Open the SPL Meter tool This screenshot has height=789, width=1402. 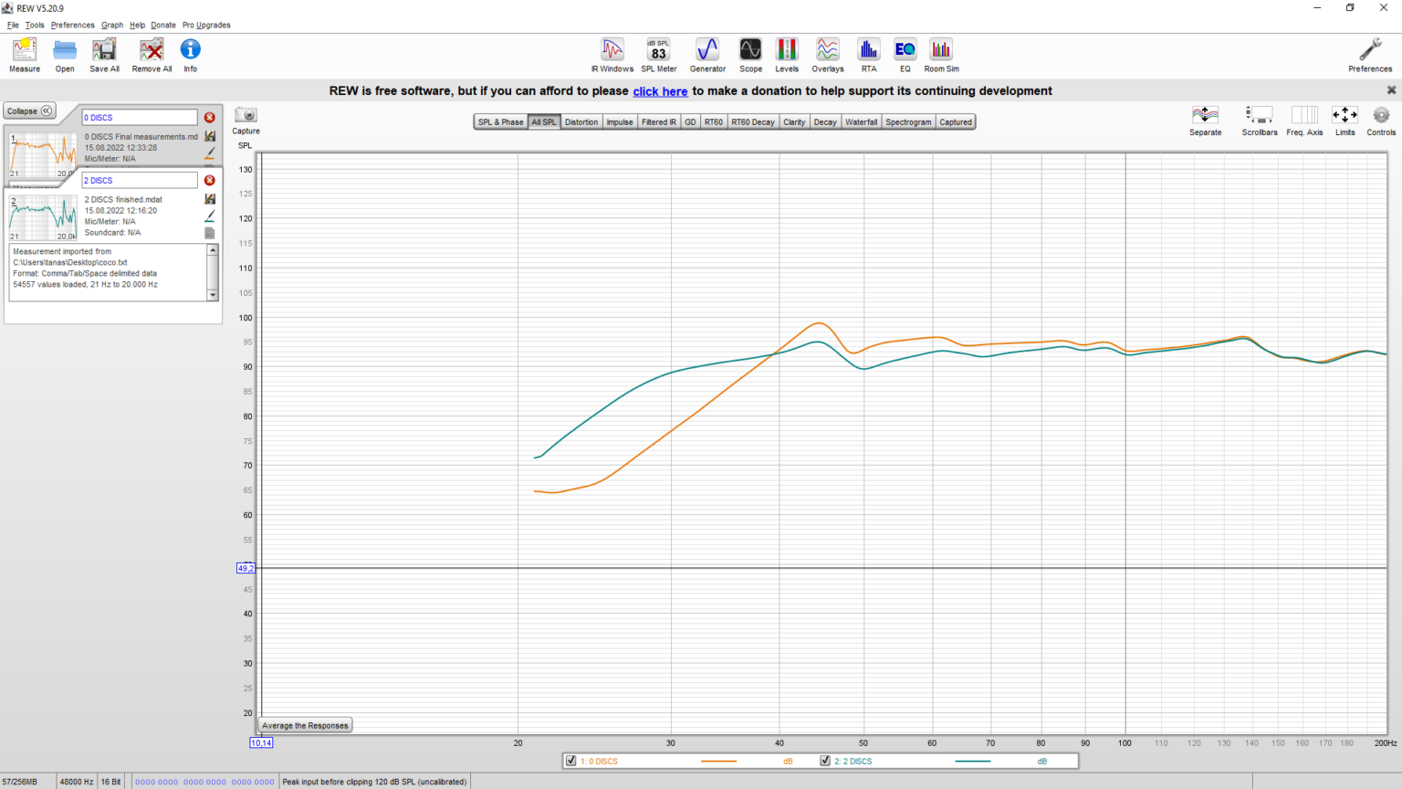coord(658,55)
